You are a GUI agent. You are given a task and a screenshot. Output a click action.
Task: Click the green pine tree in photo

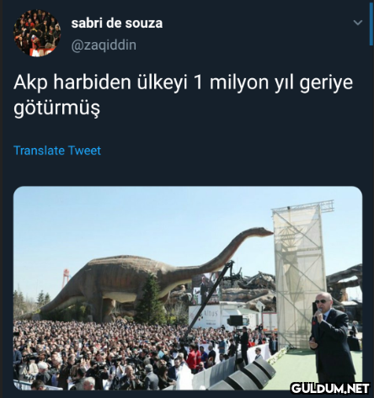point(151,300)
